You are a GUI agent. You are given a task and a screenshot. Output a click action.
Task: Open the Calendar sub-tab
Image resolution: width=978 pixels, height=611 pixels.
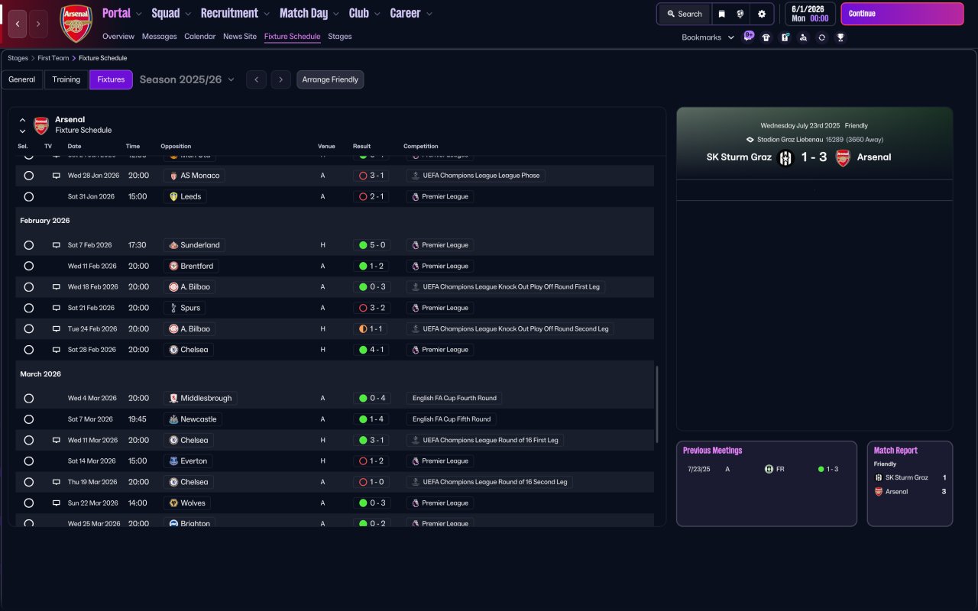200,37
